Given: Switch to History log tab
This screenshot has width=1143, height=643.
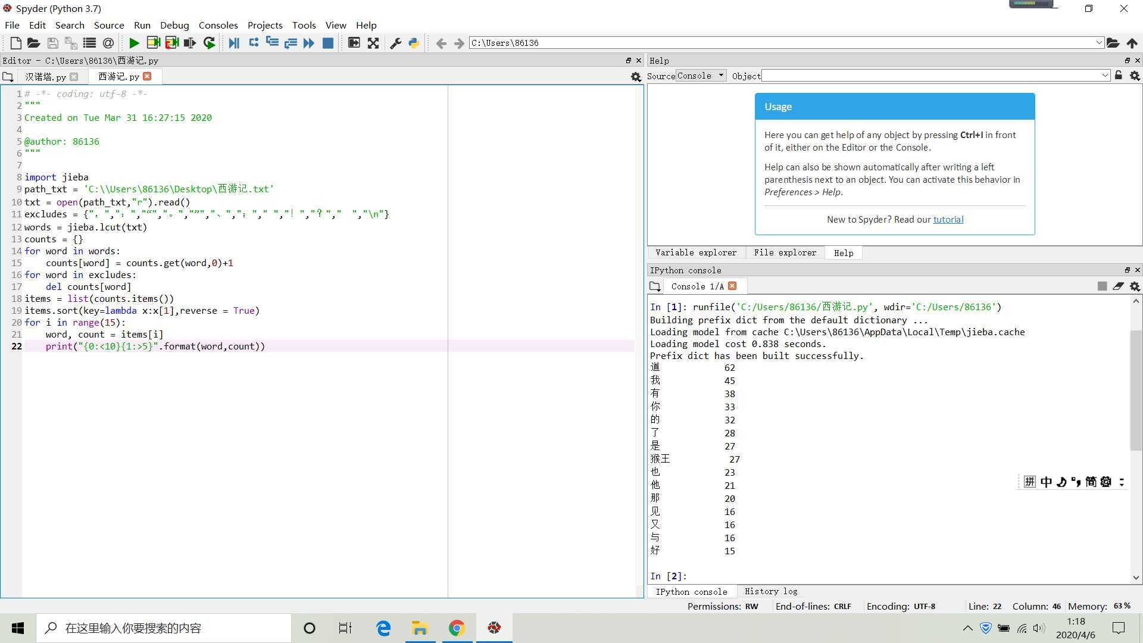Looking at the screenshot, I should (771, 591).
